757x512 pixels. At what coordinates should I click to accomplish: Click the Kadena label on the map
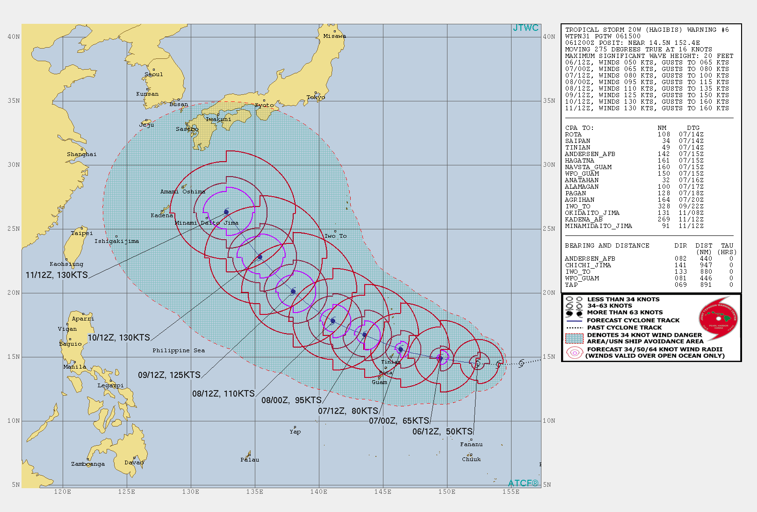tap(162, 215)
